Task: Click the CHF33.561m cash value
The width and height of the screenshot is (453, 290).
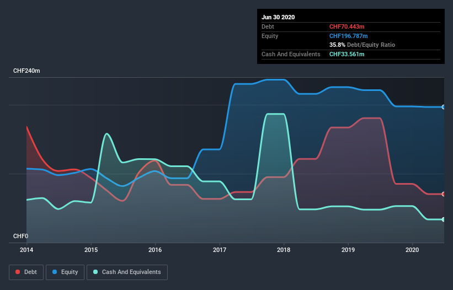Action: point(347,54)
